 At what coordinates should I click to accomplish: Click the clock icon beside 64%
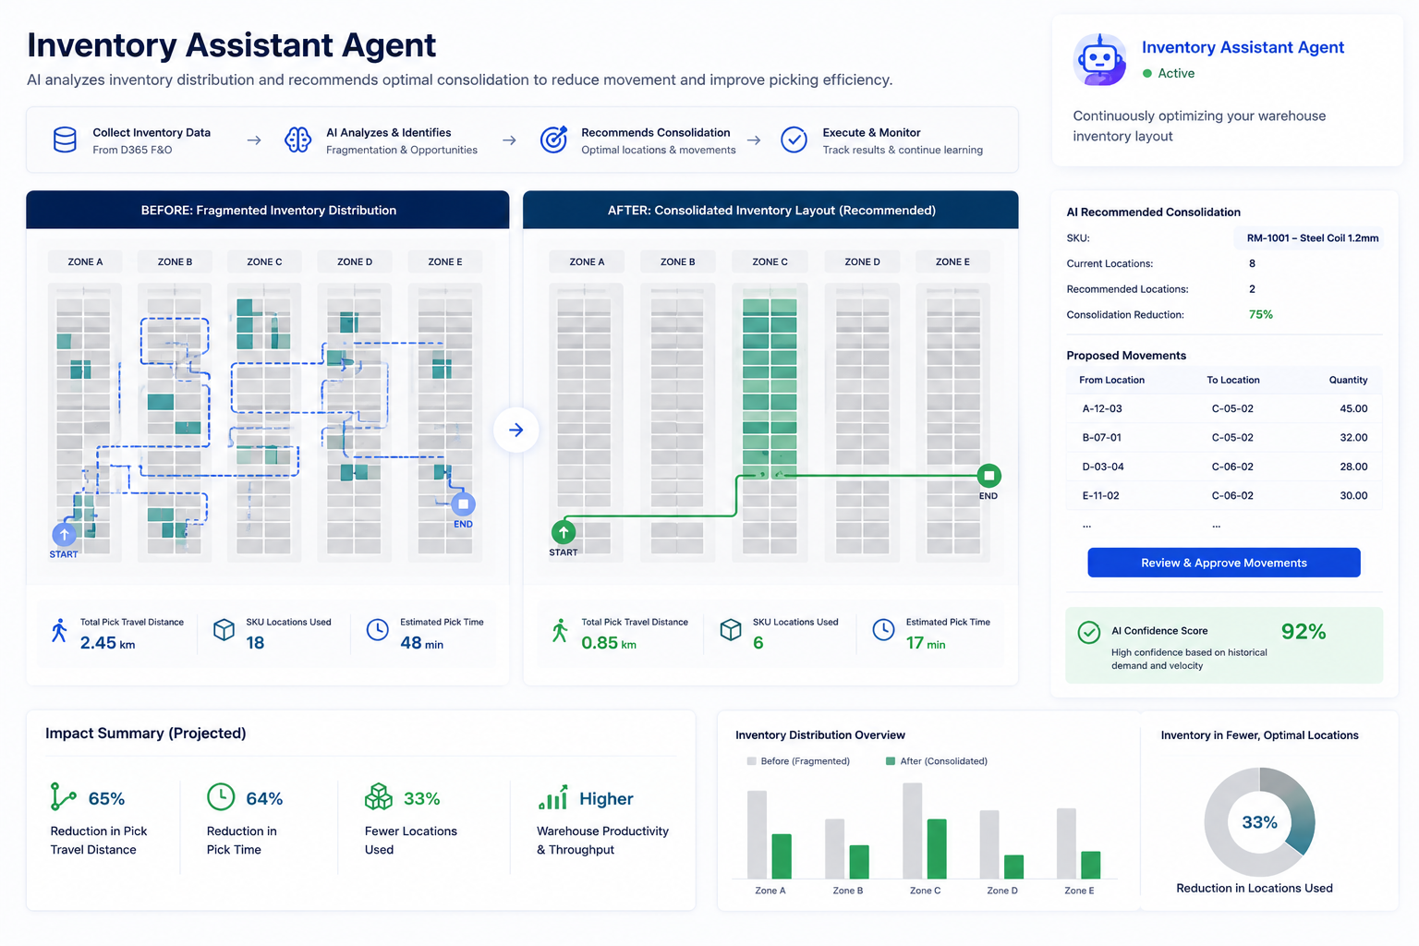point(221,796)
